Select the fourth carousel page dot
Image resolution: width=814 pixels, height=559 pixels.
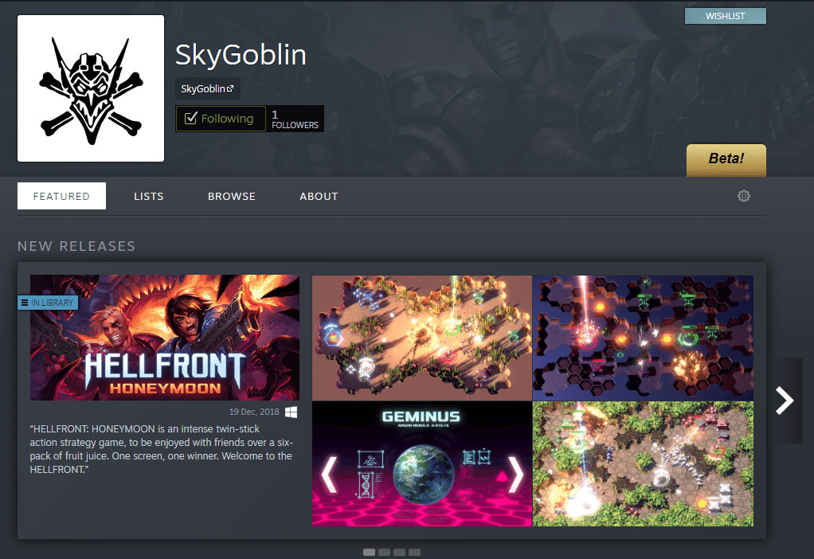click(414, 553)
